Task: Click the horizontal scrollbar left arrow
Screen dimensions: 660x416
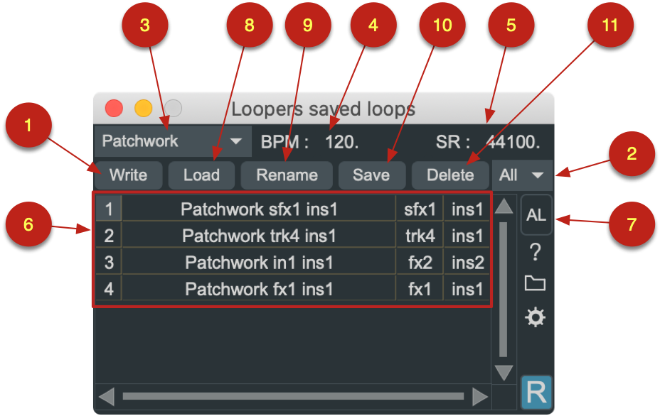Action: (x=107, y=397)
